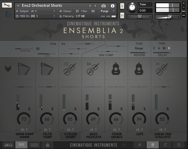
Task: Change the reverb type Stage selector
Action: (x=139, y=48)
